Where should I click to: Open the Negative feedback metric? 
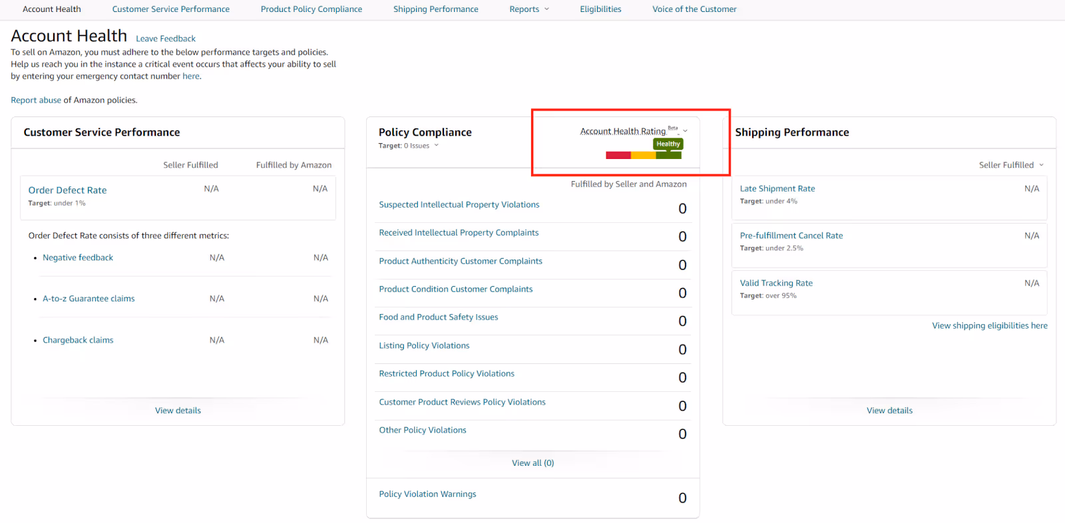tap(78, 258)
